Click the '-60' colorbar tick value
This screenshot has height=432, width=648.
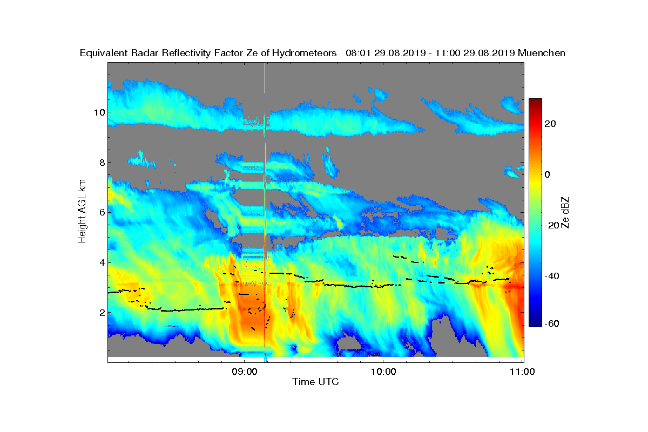click(x=551, y=323)
